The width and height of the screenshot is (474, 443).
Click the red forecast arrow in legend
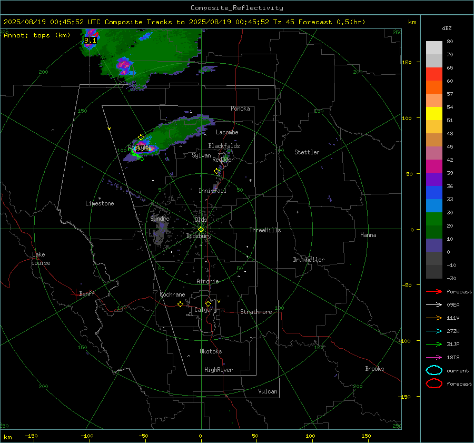(434, 291)
